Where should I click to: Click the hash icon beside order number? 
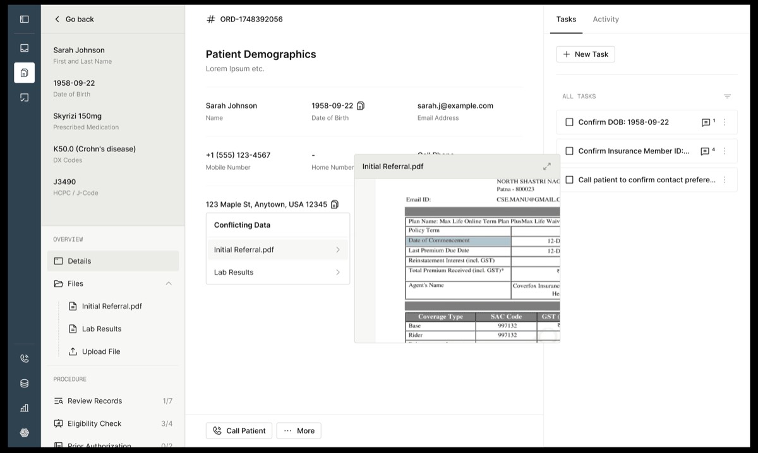coord(211,19)
